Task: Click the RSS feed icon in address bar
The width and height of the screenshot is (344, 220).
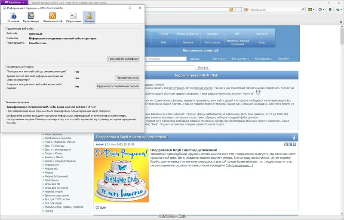Action: (231, 9)
